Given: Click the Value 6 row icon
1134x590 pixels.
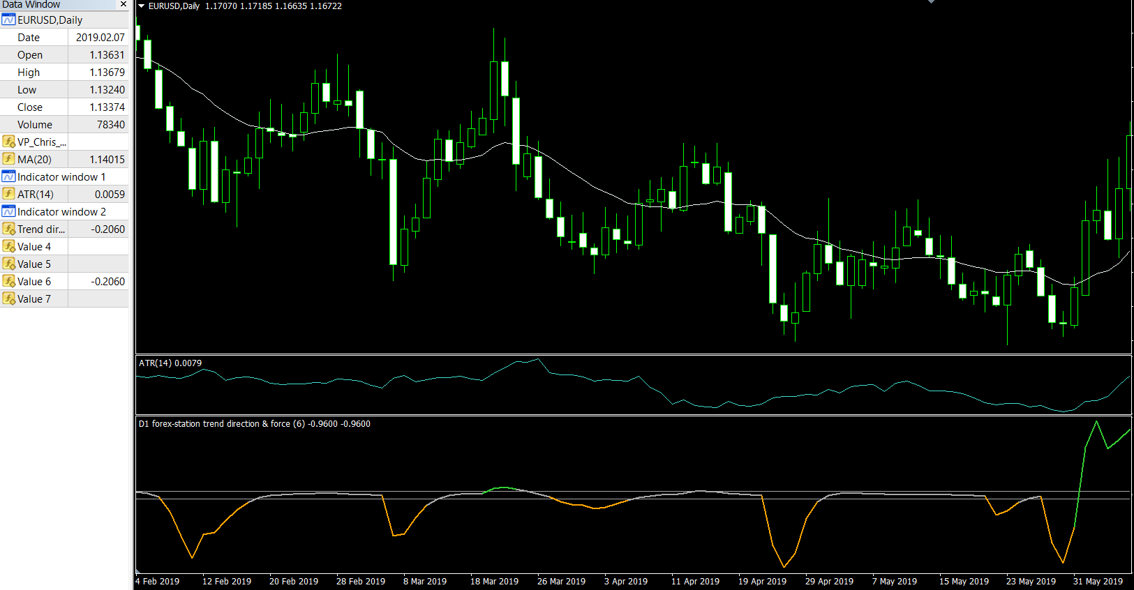Looking at the screenshot, I should 8,281.
